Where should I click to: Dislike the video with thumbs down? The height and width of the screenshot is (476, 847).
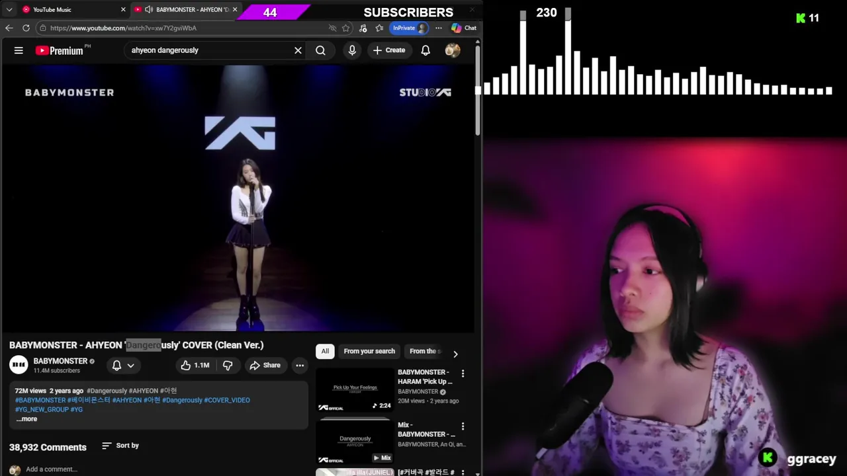228,365
